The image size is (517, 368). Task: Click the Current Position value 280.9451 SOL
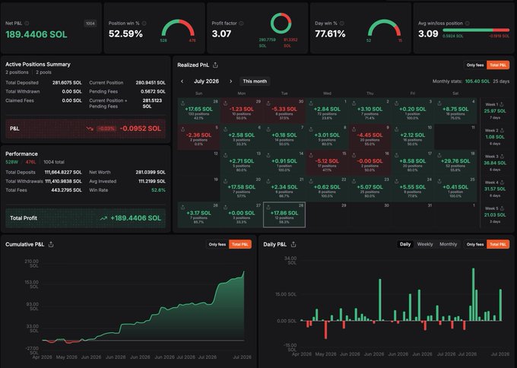(151, 83)
